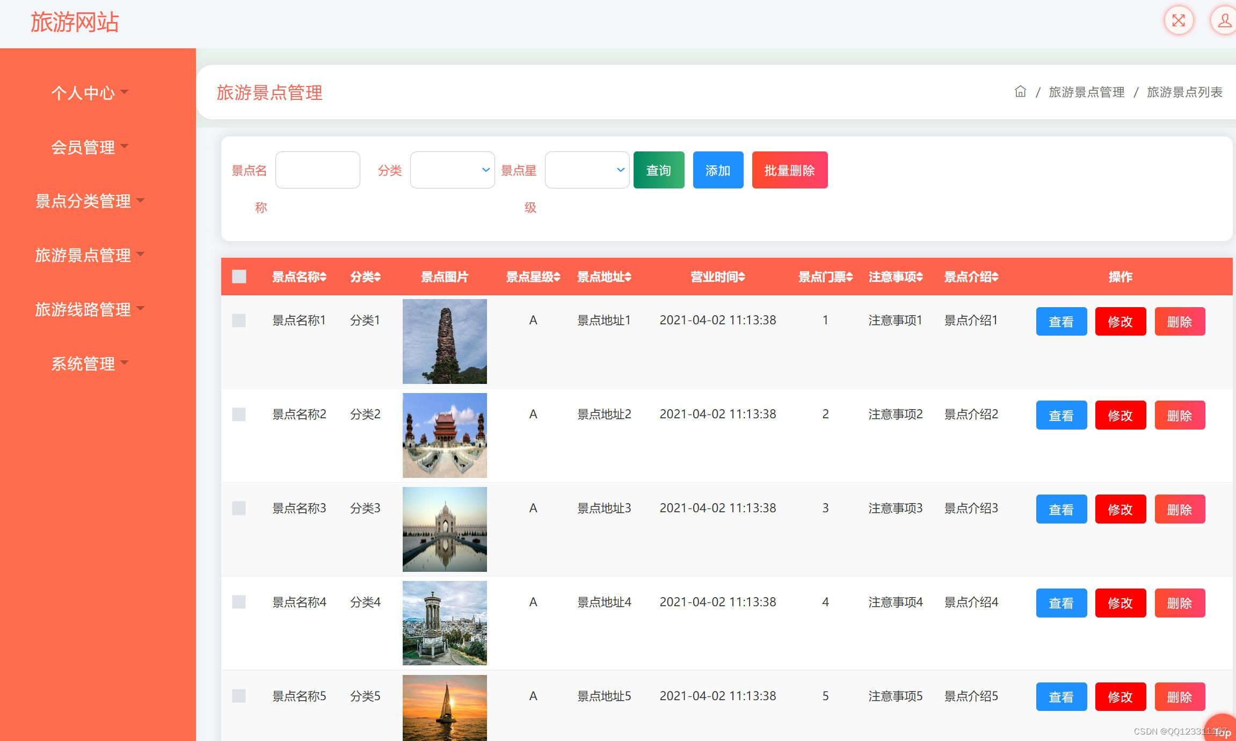
Task: Click the 旅游网站 site title
Action: tap(75, 22)
